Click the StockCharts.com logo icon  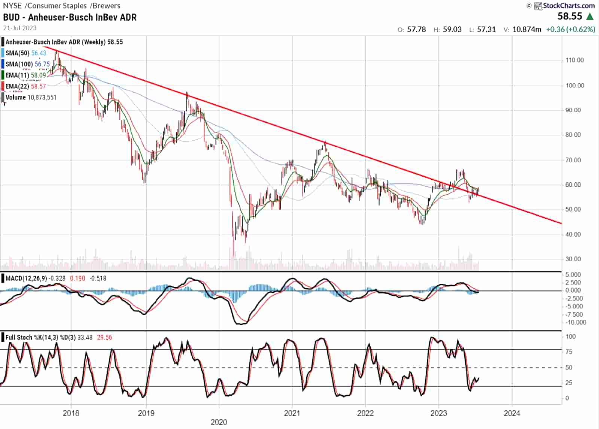538,6
